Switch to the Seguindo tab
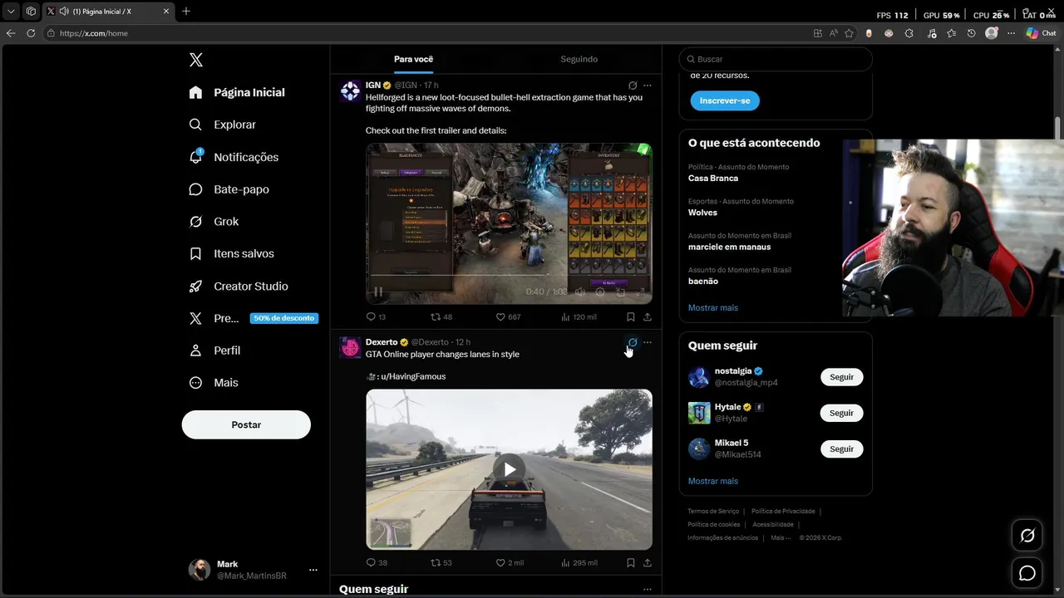1064x598 pixels. point(579,59)
